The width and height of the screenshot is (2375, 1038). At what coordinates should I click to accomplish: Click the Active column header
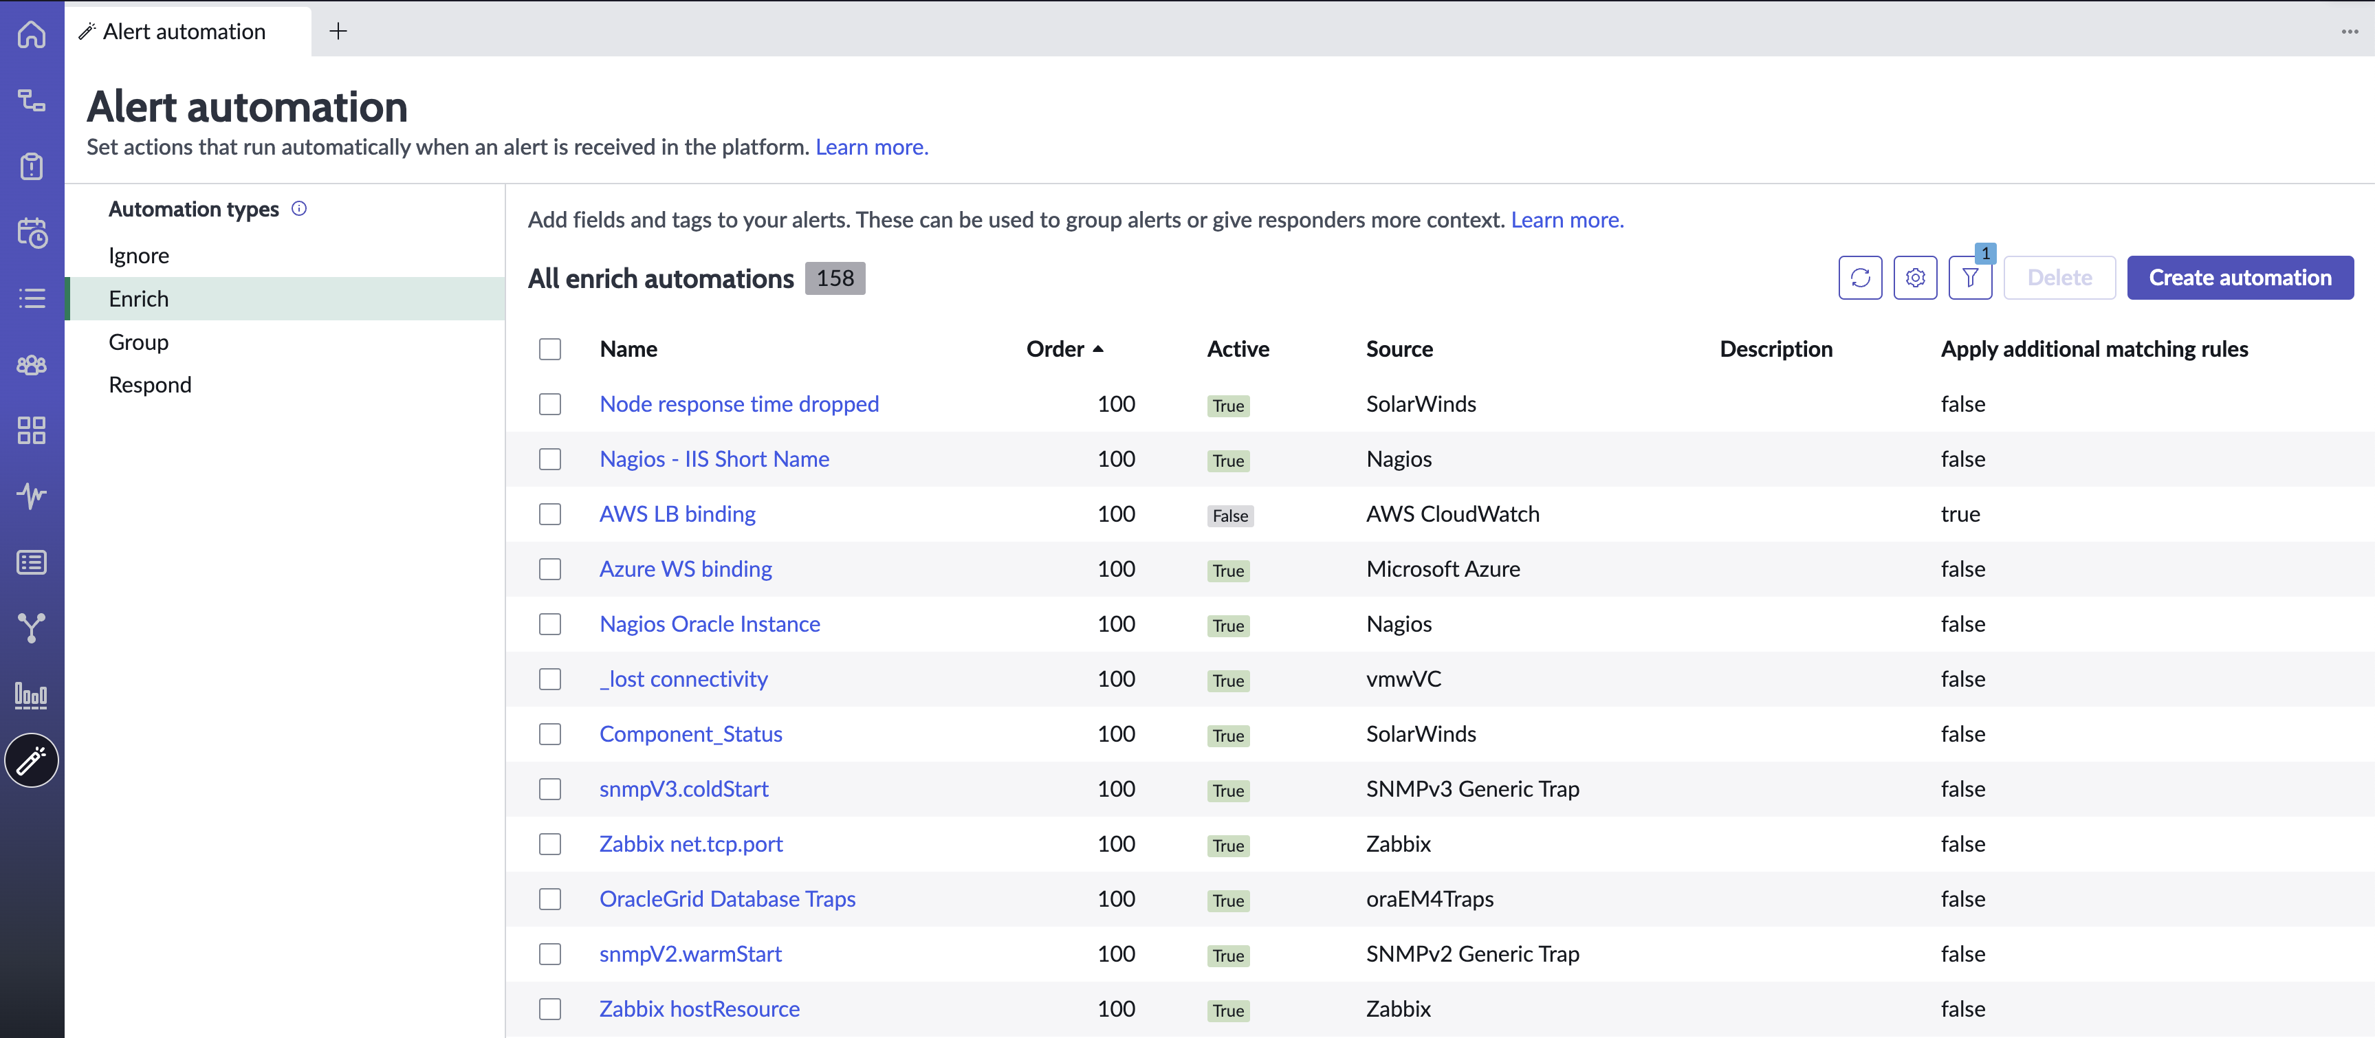[x=1237, y=349]
